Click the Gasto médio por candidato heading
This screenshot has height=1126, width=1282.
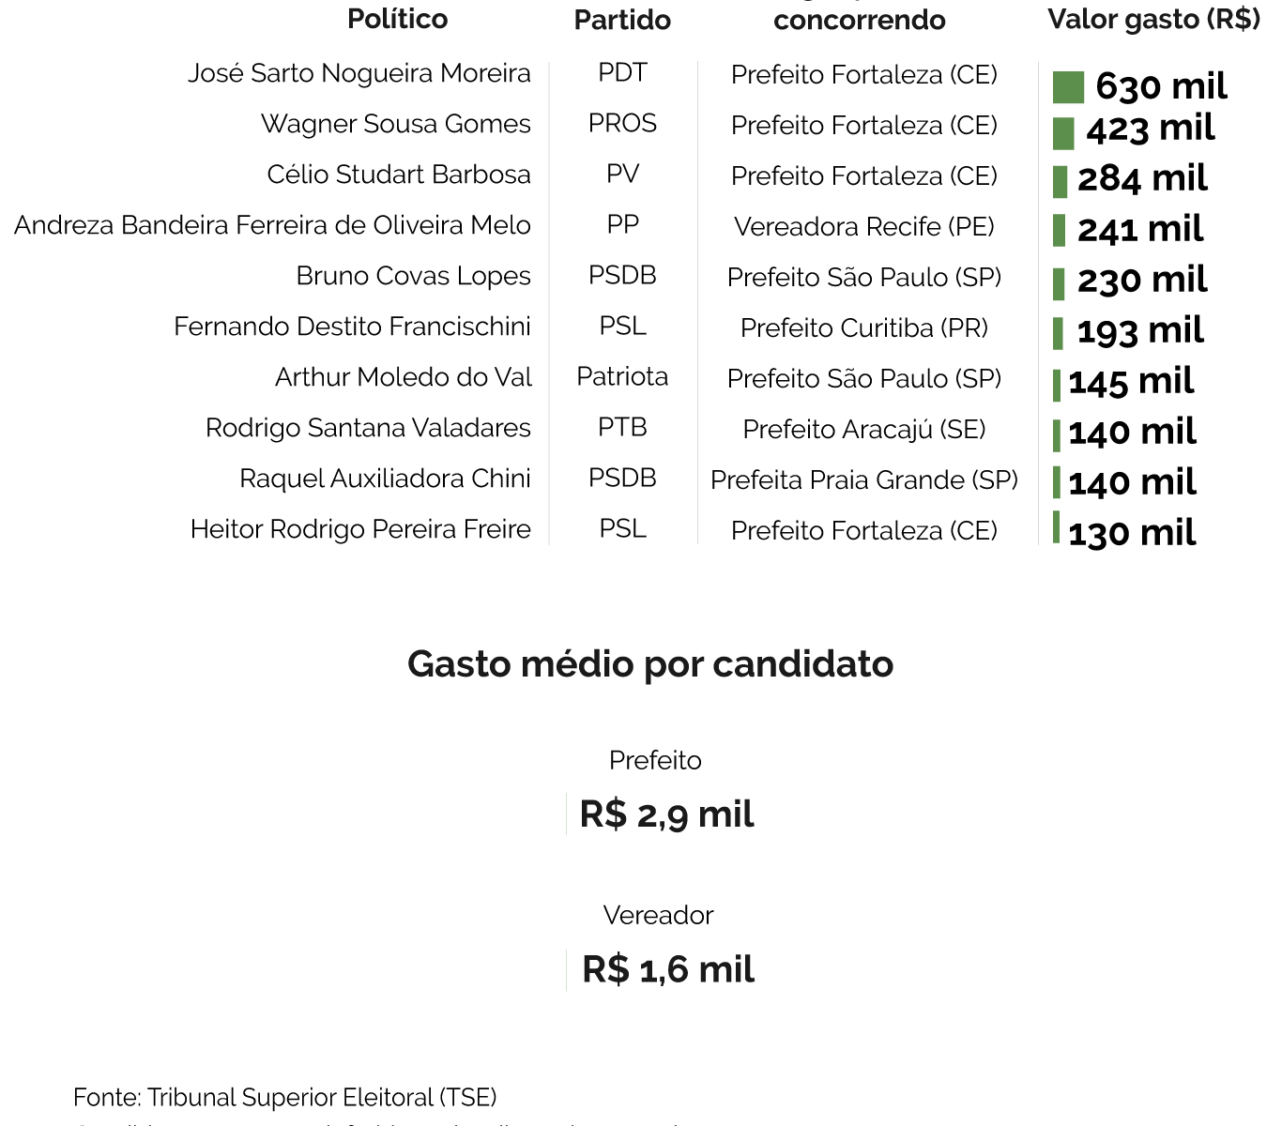(x=650, y=664)
